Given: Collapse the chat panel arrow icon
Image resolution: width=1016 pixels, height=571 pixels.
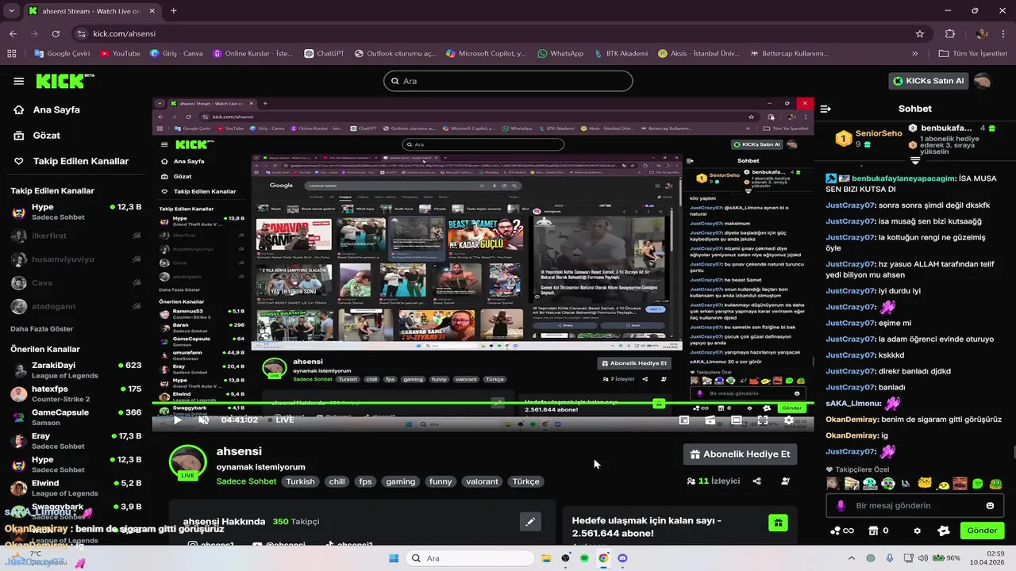Looking at the screenshot, I should pos(825,109).
